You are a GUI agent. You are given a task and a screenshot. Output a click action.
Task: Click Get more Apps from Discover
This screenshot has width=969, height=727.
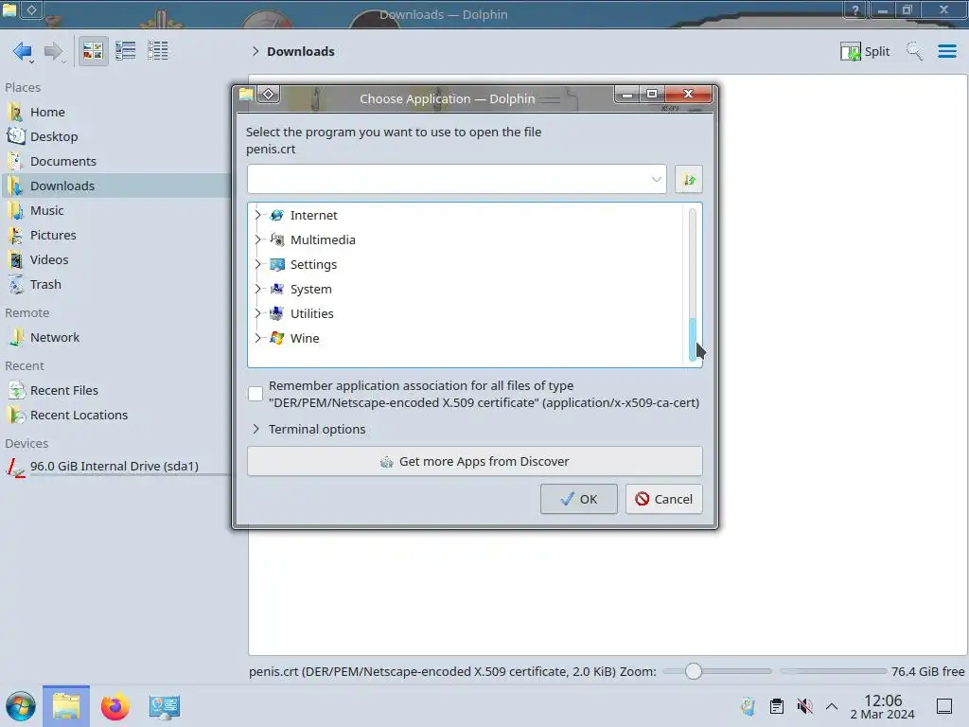475,462
